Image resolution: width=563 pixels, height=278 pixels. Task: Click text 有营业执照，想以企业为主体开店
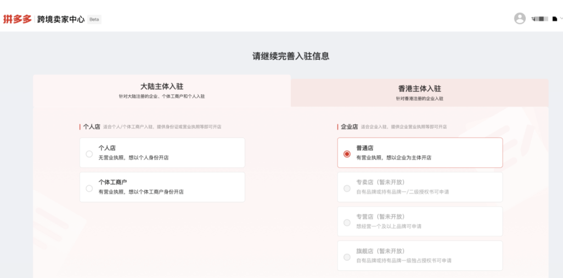394,157
